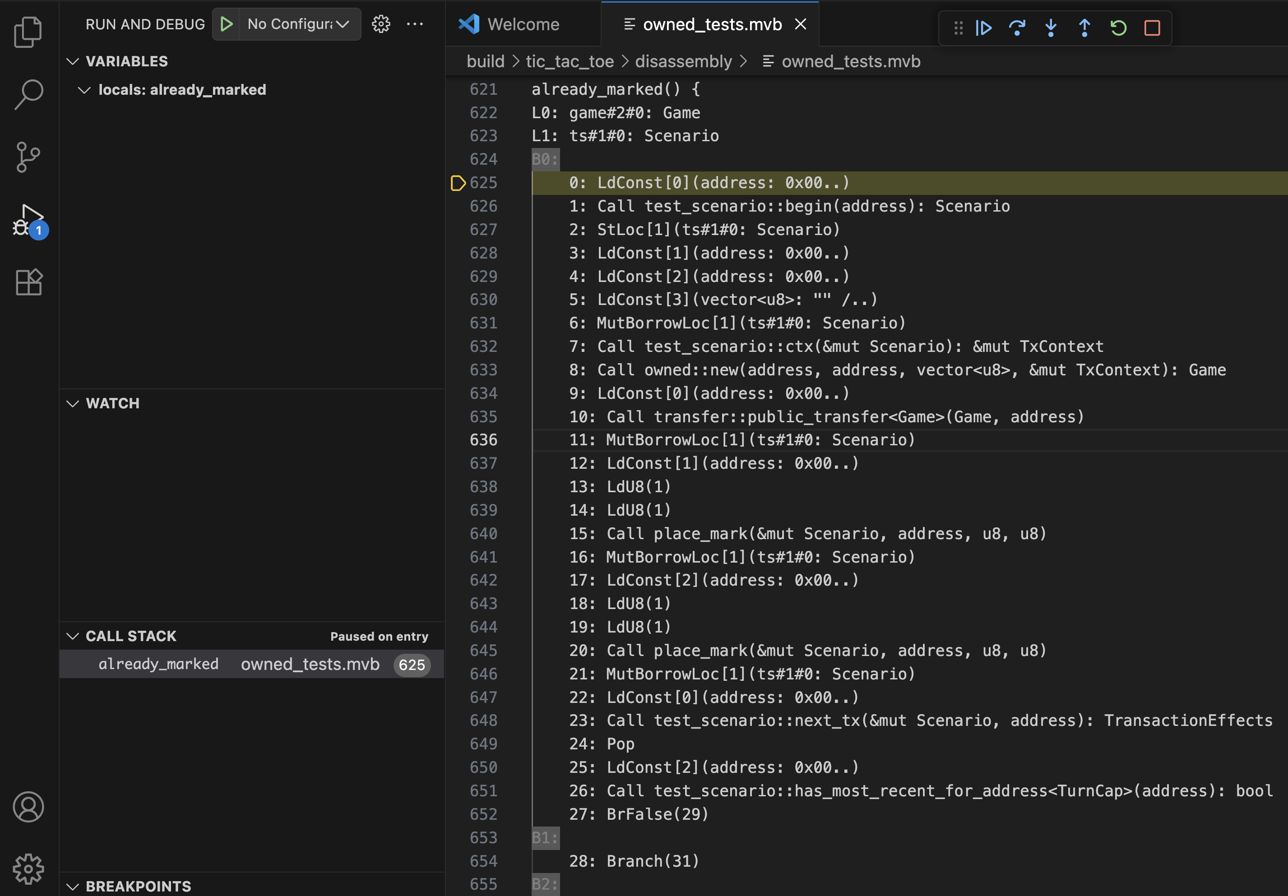
Task: Select already_marked frame in call stack
Action: (x=159, y=664)
